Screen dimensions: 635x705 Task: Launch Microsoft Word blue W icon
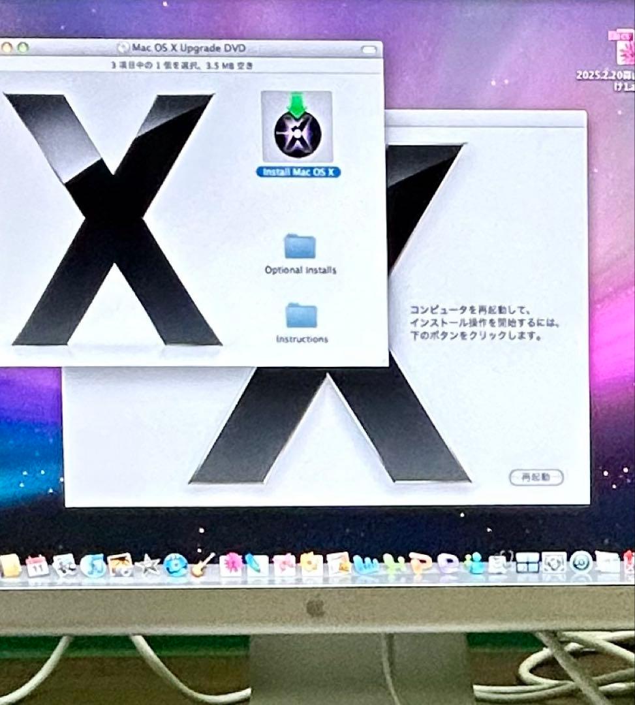click(367, 564)
